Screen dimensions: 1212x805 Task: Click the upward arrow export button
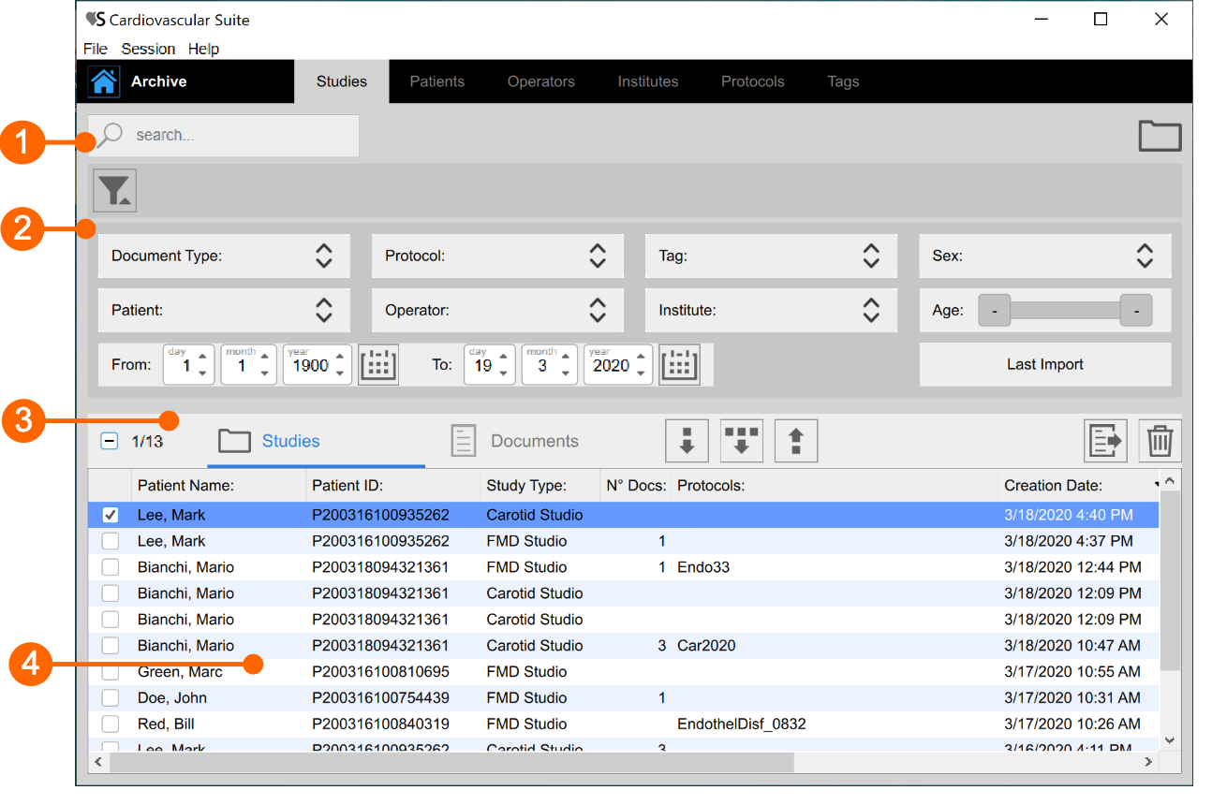pyautogui.click(x=796, y=441)
